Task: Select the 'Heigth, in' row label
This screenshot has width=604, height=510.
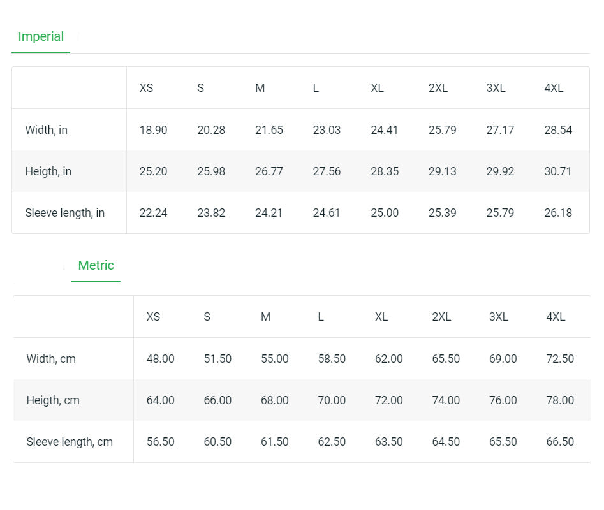Action: pyautogui.click(x=48, y=171)
